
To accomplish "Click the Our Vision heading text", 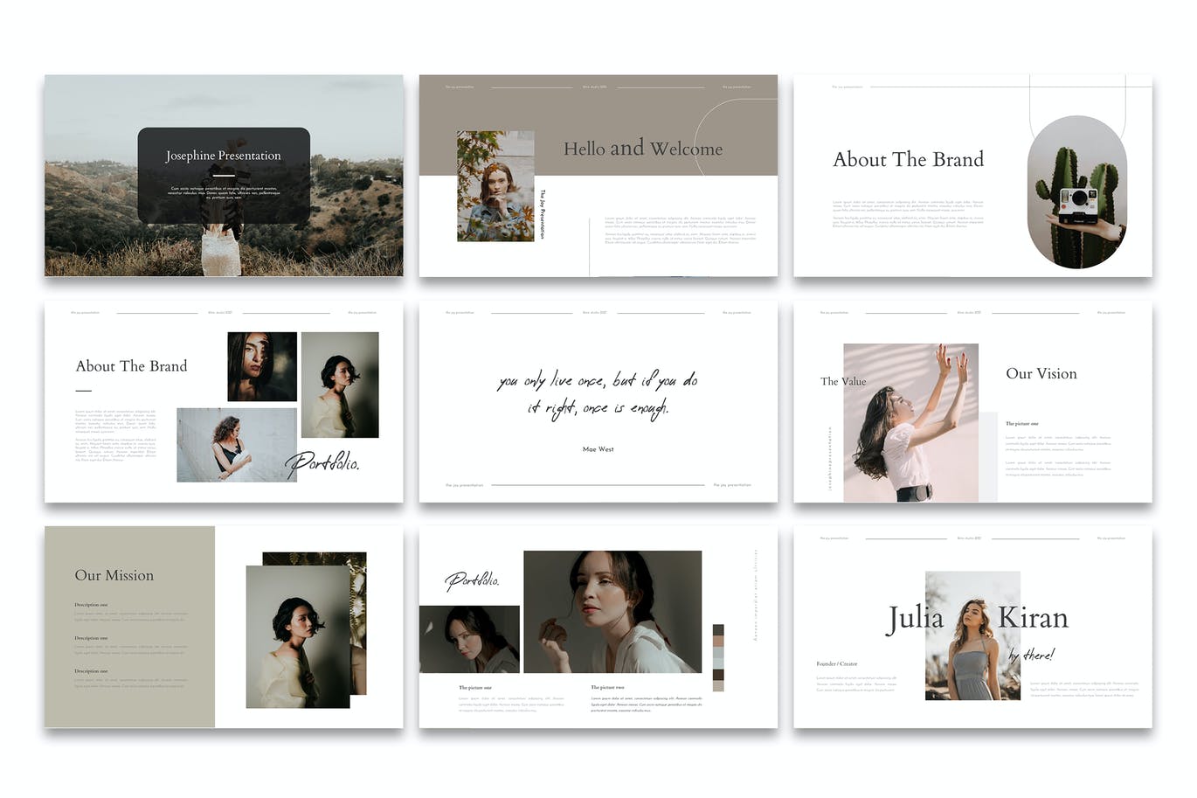I will (1041, 374).
